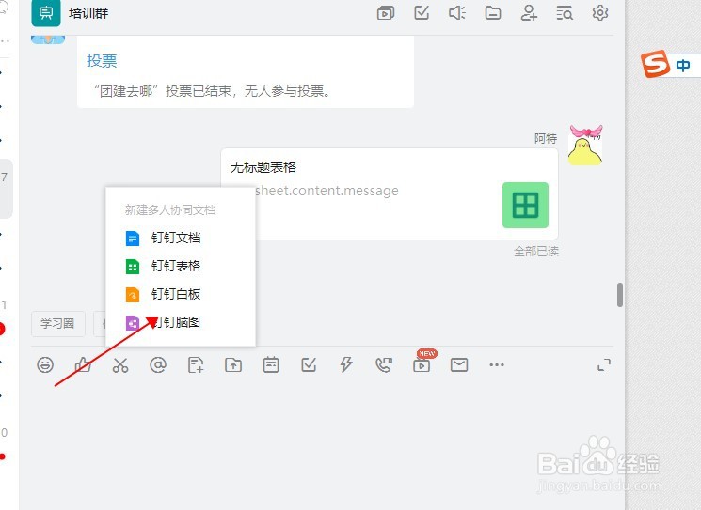Click the upload file icon
The width and height of the screenshot is (701, 510).
click(x=233, y=365)
